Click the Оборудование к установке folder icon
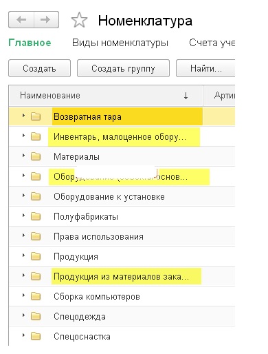 (36, 196)
